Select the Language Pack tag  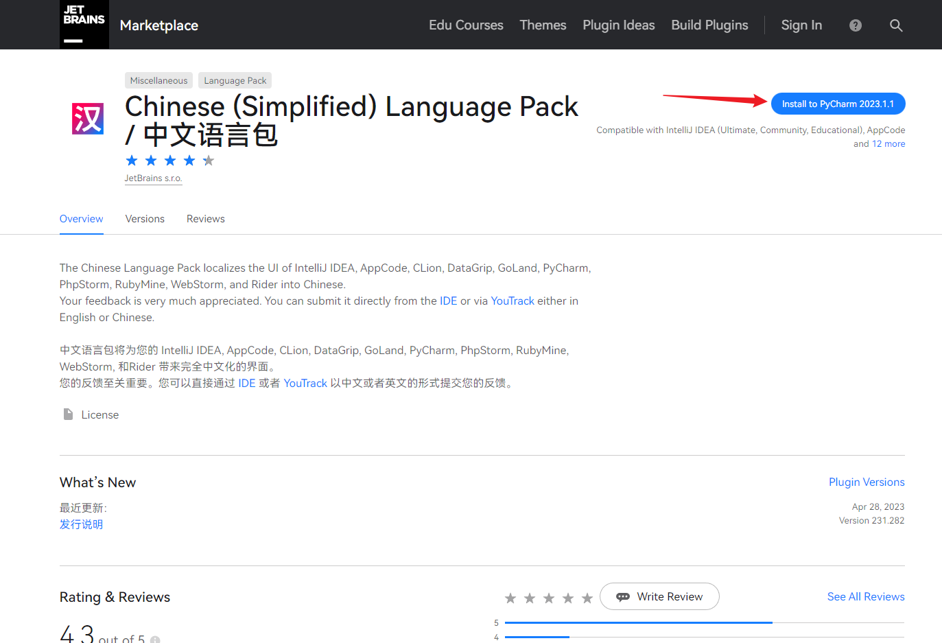click(235, 80)
